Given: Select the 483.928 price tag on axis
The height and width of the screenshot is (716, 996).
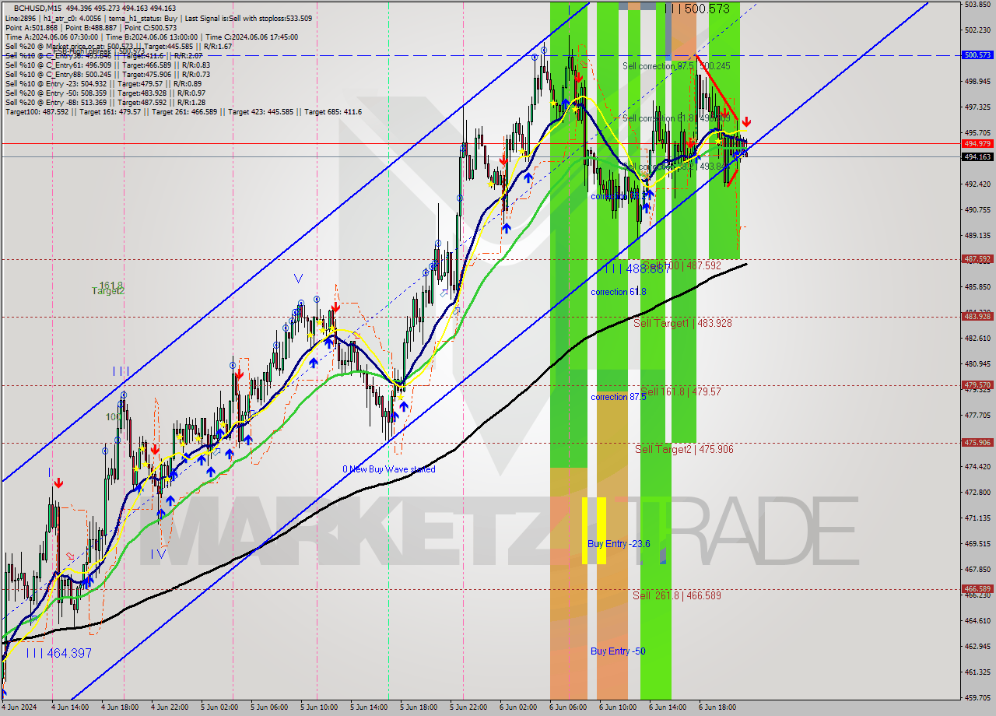Looking at the screenshot, I should tap(977, 316).
